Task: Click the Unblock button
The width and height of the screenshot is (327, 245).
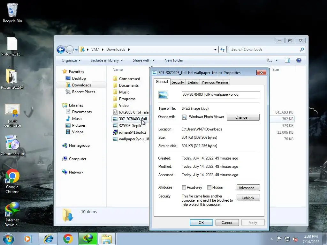Action: point(248,198)
